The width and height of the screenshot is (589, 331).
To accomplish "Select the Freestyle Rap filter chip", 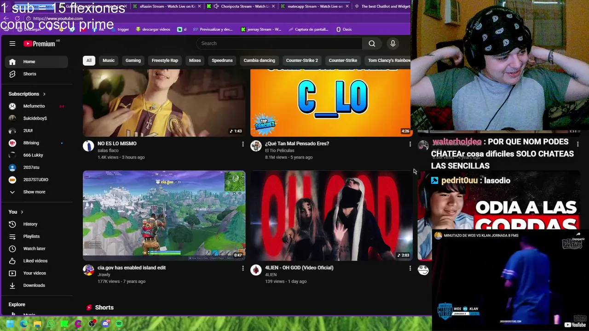I will click(x=165, y=61).
